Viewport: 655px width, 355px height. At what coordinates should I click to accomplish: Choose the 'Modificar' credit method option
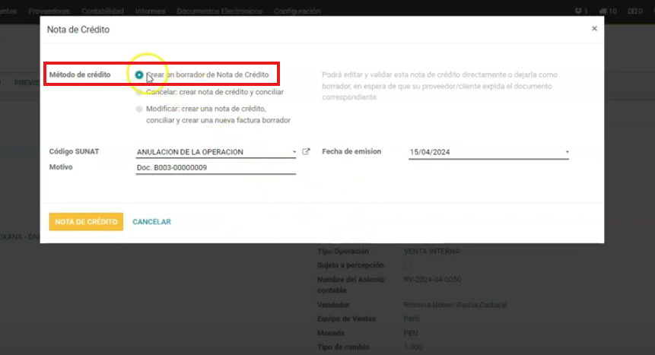point(139,109)
